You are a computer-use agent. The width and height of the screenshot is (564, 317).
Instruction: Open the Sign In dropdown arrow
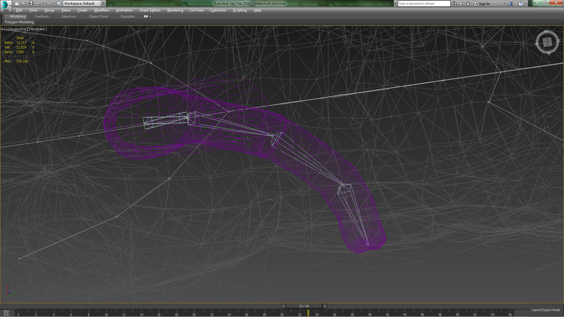pyautogui.click(x=505, y=4)
